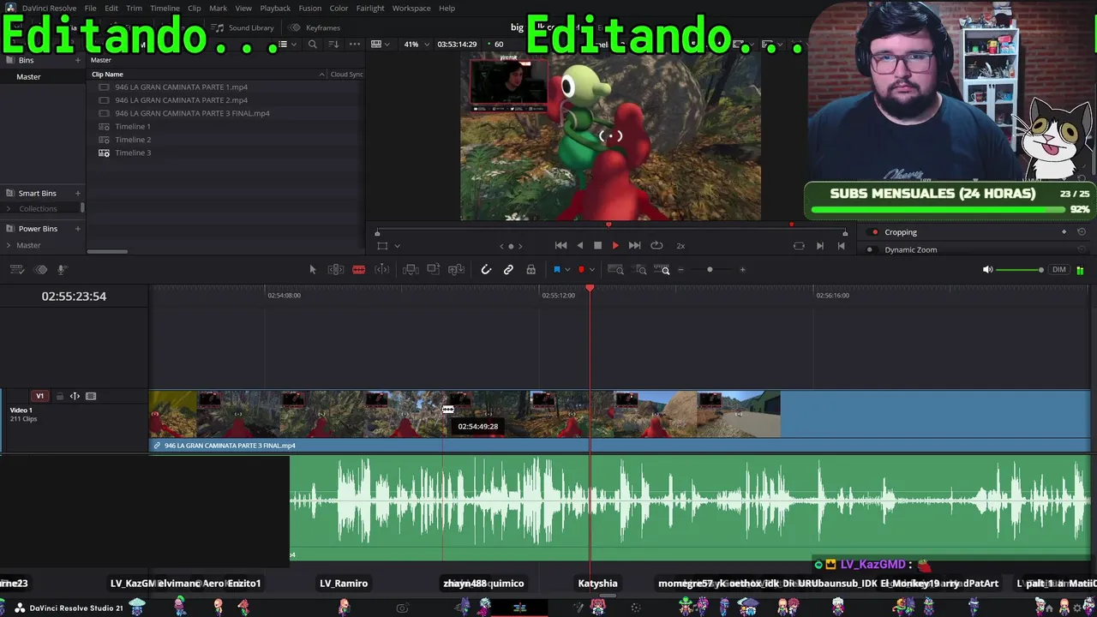Open the flag color dropdown arrow
This screenshot has width=1097, height=617.
tap(567, 270)
